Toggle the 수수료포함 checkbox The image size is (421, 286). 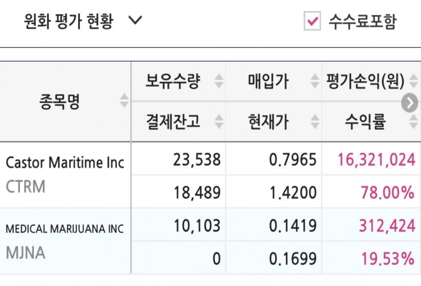pos(312,21)
